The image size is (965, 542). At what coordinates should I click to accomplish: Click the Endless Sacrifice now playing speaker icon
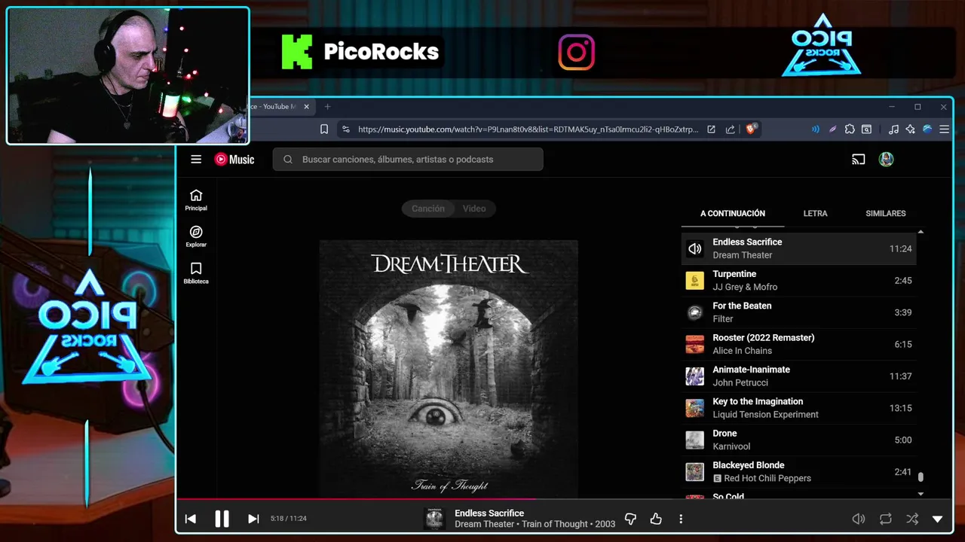[x=694, y=248]
